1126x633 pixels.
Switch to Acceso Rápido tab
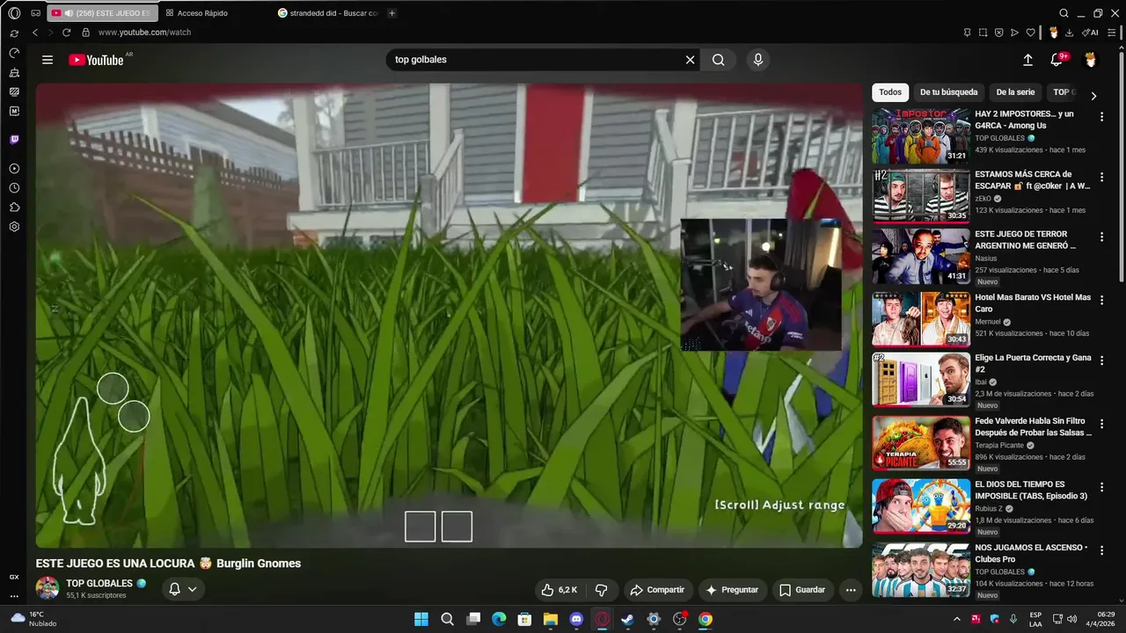pyautogui.click(x=202, y=13)
